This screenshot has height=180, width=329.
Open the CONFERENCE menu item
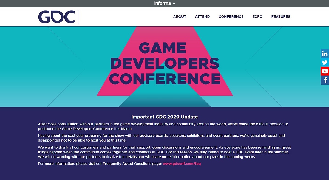point(231,17)
